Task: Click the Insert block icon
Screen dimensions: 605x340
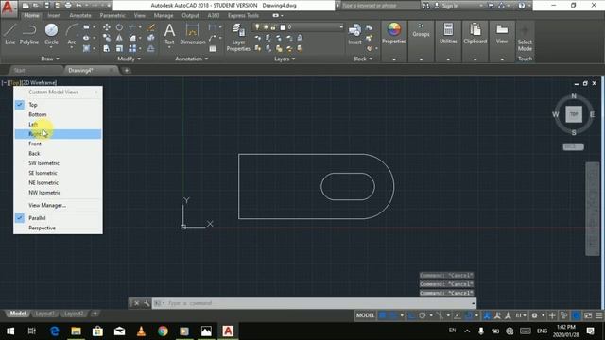Action: click(x=354, y=34)
